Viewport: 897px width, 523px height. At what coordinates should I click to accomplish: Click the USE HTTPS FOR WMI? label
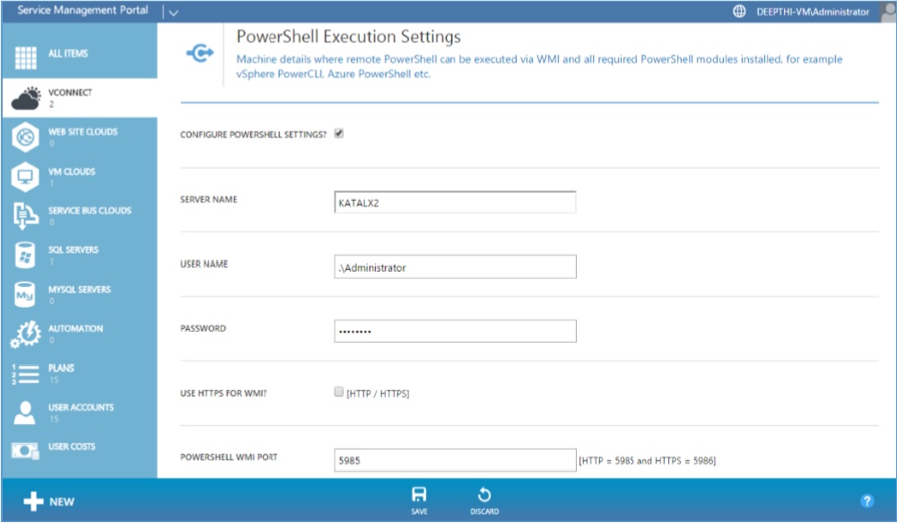[x=223, y=394]
